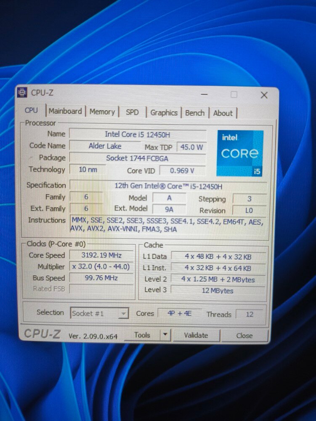This screenshot has width=316, height=421.
Task: Click the Technology value 10 nm
Action: click(x=88, y=170)
